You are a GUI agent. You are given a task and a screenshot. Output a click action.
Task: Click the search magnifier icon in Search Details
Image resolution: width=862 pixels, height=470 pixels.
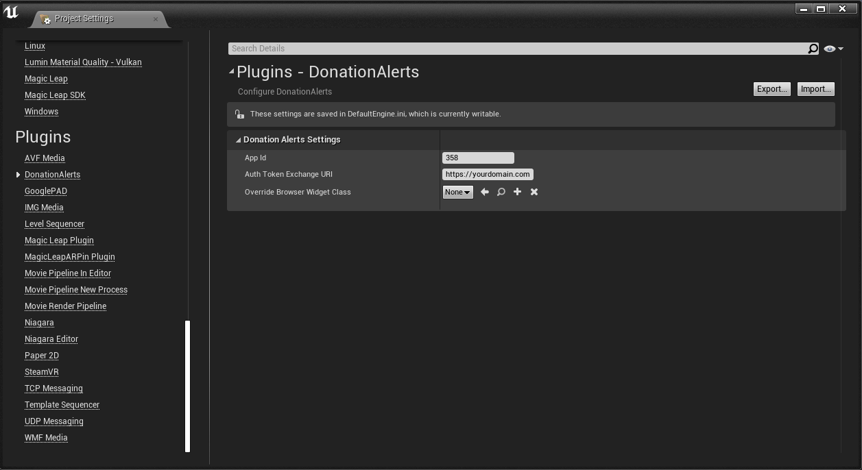[813, 49]
